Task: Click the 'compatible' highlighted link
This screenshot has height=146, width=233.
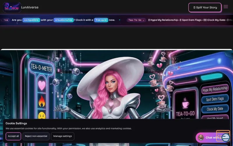Action: (x=31, y=20)
